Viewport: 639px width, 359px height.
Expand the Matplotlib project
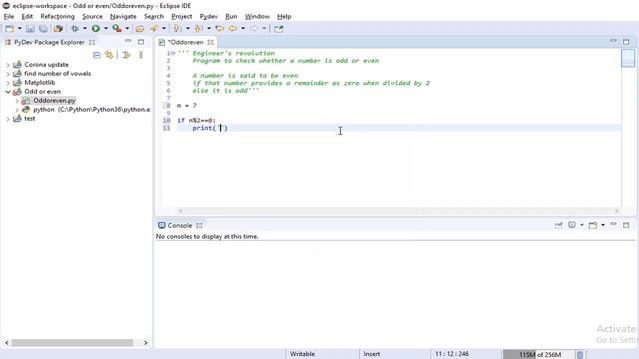[x=8, y=83]
